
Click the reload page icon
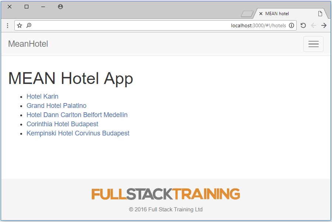pos(303,25)
